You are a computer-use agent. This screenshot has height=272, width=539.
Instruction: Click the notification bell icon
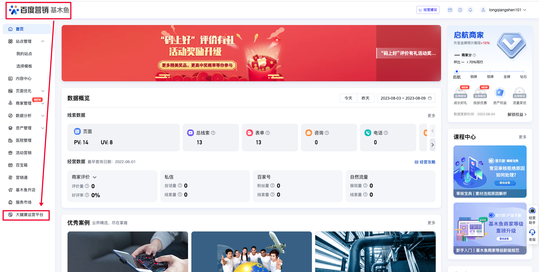(x=470, y=10)
